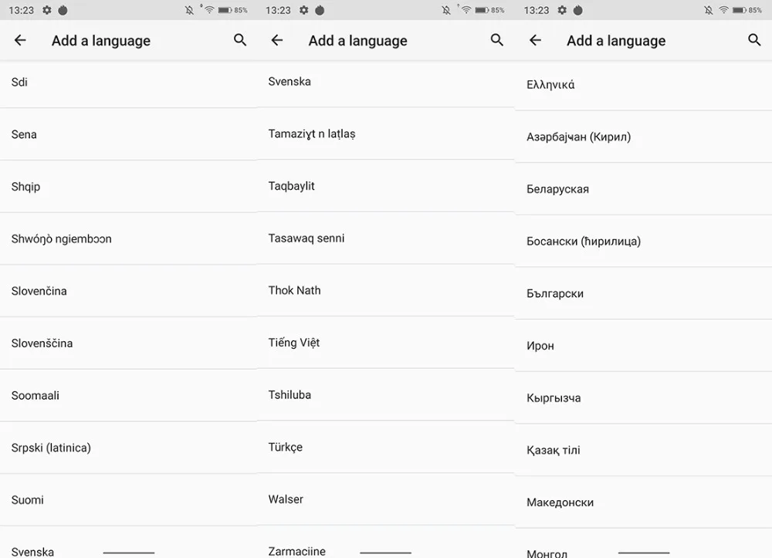Pick Босански (ћирилица)

click(x=643, y=241)
